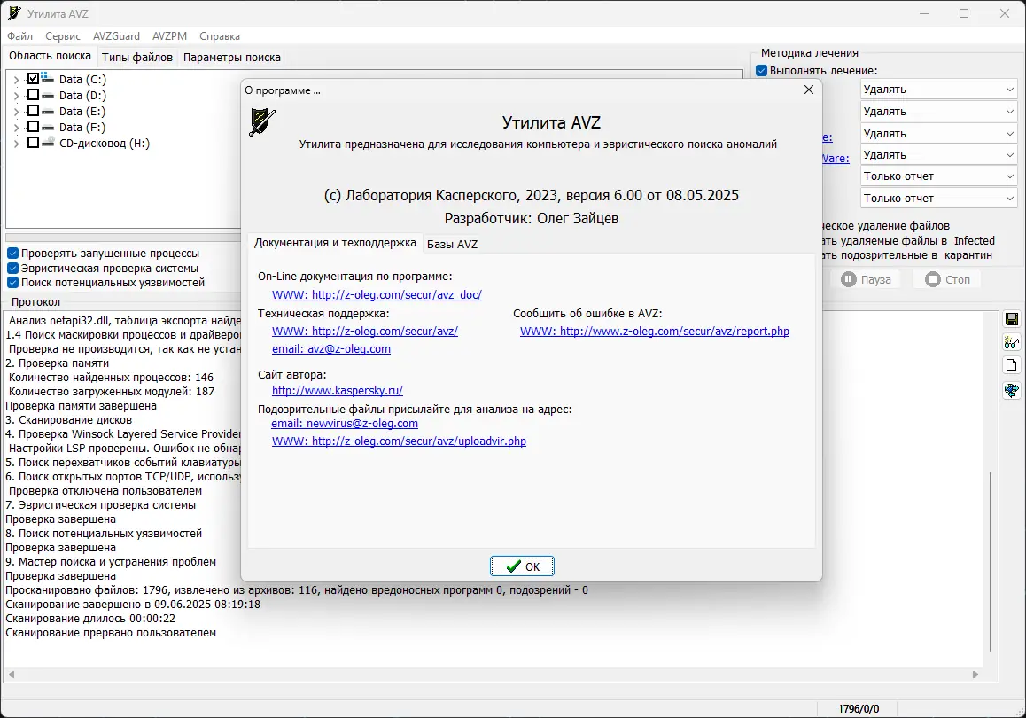1026x718 pixels.
Task: Open the AVZGuard menu
Action: [116, 36]
